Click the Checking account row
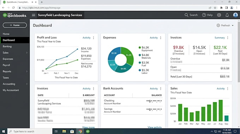Viewport: 240px width, 134px height. pyautogui.click(x=133, y=102)
